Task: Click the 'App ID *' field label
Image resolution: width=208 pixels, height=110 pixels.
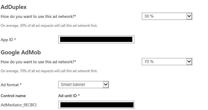Action: click(x=8, y=40)
